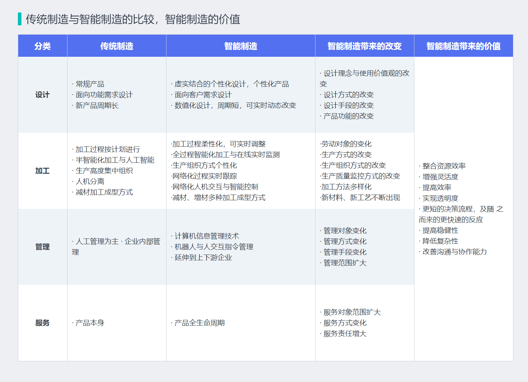Click the text 常规产品
The image size is (528, 382).
88,84
